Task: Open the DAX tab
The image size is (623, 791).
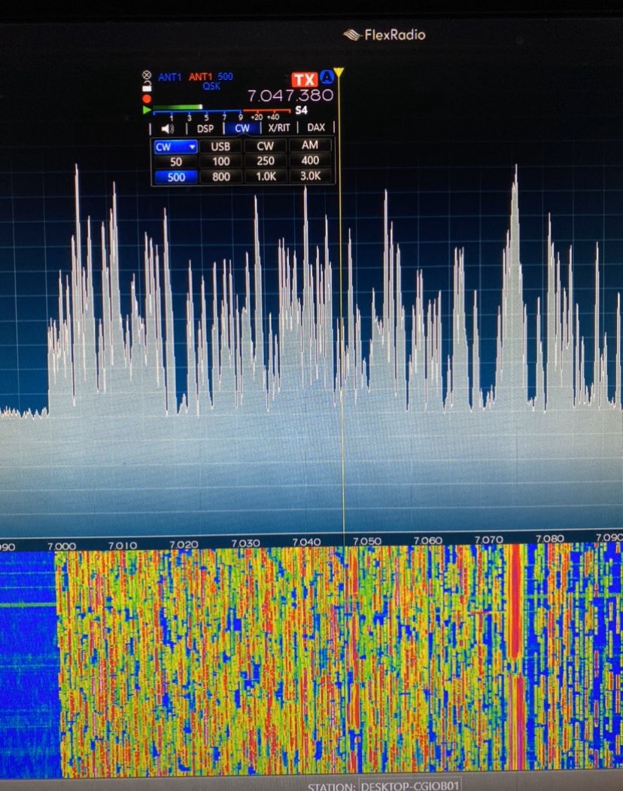Action: [316, 127]
